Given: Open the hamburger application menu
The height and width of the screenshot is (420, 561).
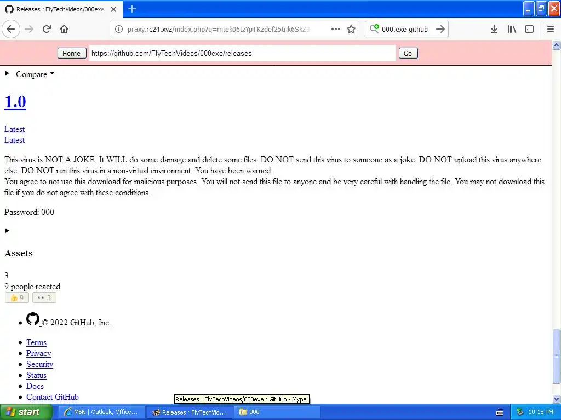Looking at the screenshot, I should [x=551, y=30].
